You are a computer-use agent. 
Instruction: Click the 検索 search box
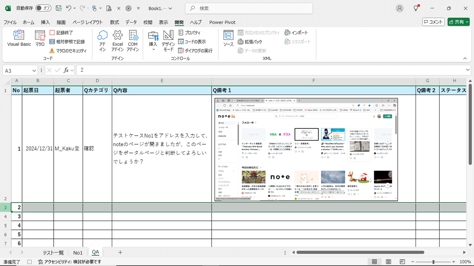(x=249, y=8)
